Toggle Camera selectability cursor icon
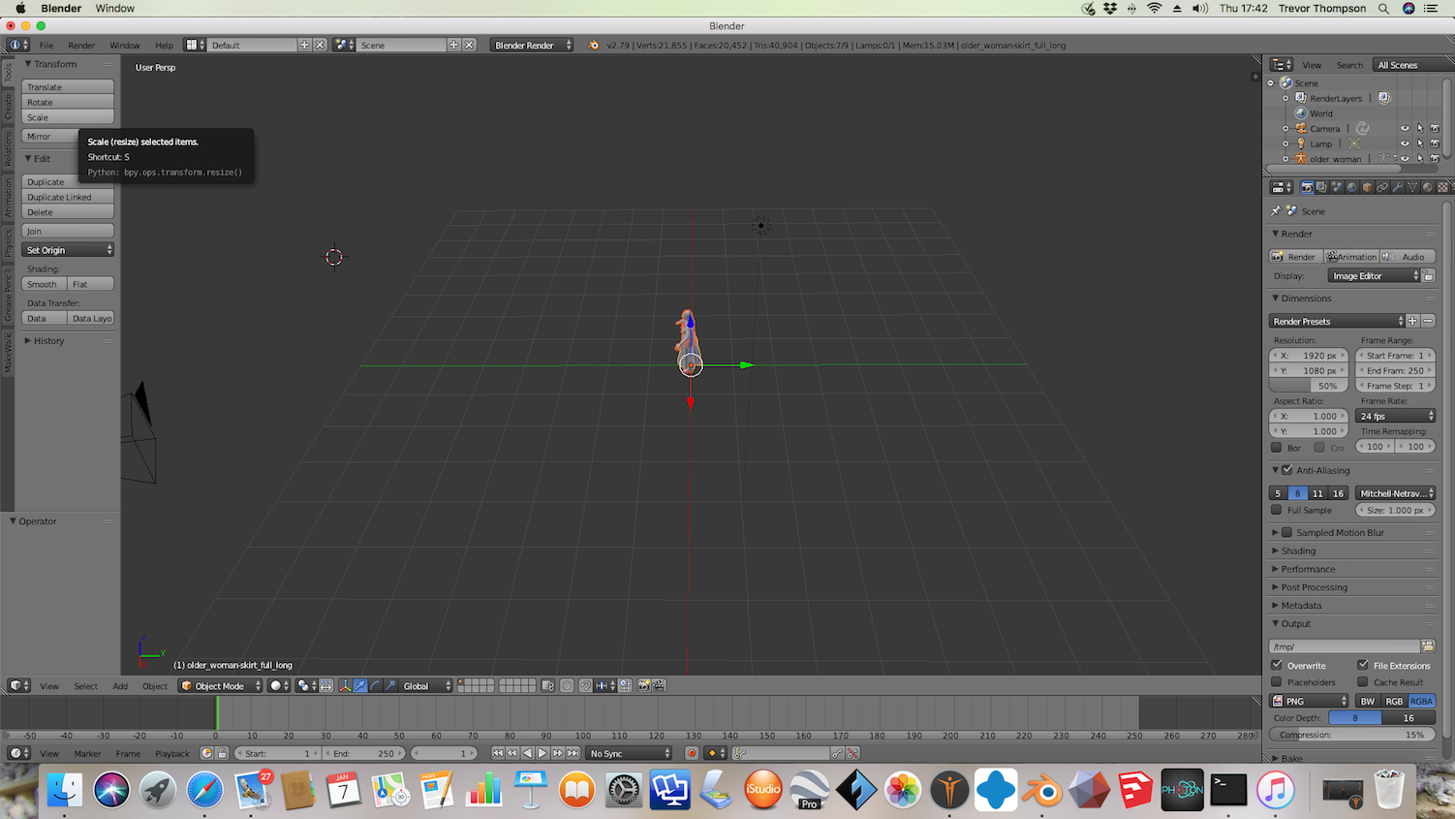This screenshot has height=819, width=1455. point(1420,128)
